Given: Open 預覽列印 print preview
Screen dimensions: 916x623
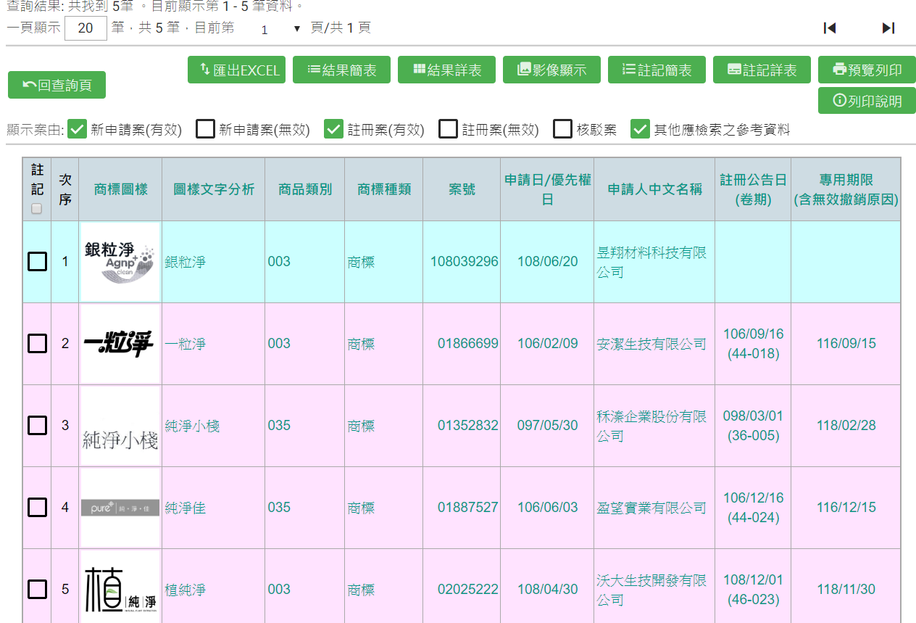Looking at the screenshot, I should coord(867,70).
